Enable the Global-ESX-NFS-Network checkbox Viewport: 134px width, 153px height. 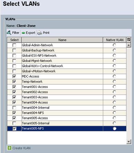[x=14, y=56]
